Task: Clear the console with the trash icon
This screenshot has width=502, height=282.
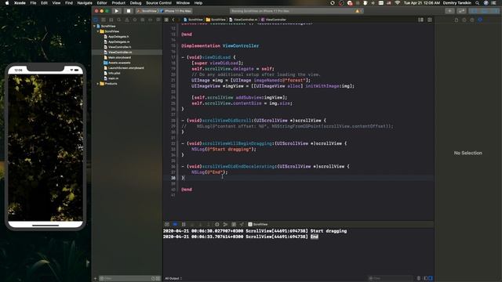Action: coord(418,278)
